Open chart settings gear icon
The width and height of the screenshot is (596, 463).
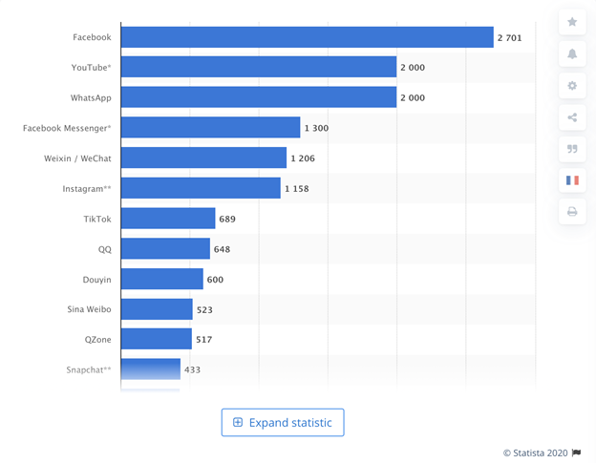(x=572, y=86)
